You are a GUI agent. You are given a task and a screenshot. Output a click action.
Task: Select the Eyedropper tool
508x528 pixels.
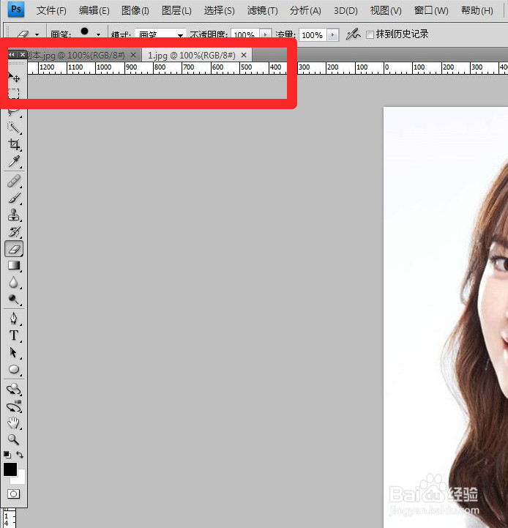point(14,162)
